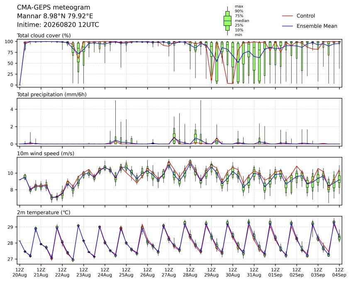This screenshot has height=282, width=351.
Task: Click the 12Z 04Sep axis tick label
Action: coord(339,272)
